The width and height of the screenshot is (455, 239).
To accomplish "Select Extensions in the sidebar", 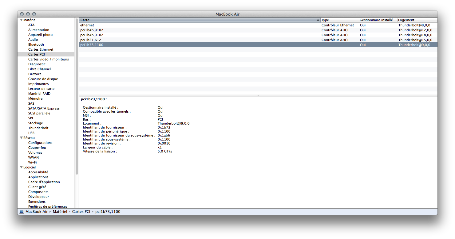I will [37, 202].
